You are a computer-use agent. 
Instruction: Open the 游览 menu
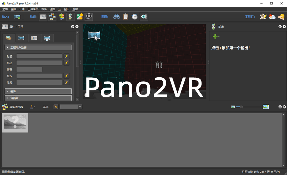point(44,9)
